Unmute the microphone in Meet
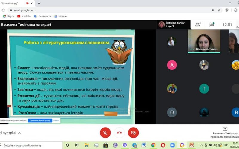The width and height of the screenshot is (239, 149). coord(105,132)
